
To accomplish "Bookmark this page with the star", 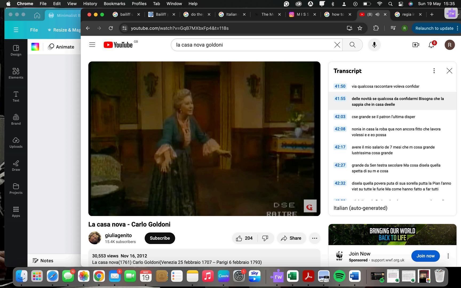I will 360,28.
